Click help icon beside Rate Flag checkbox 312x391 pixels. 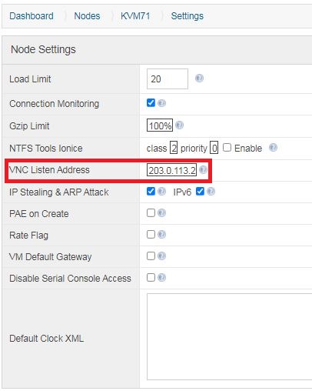click(161, 235)
